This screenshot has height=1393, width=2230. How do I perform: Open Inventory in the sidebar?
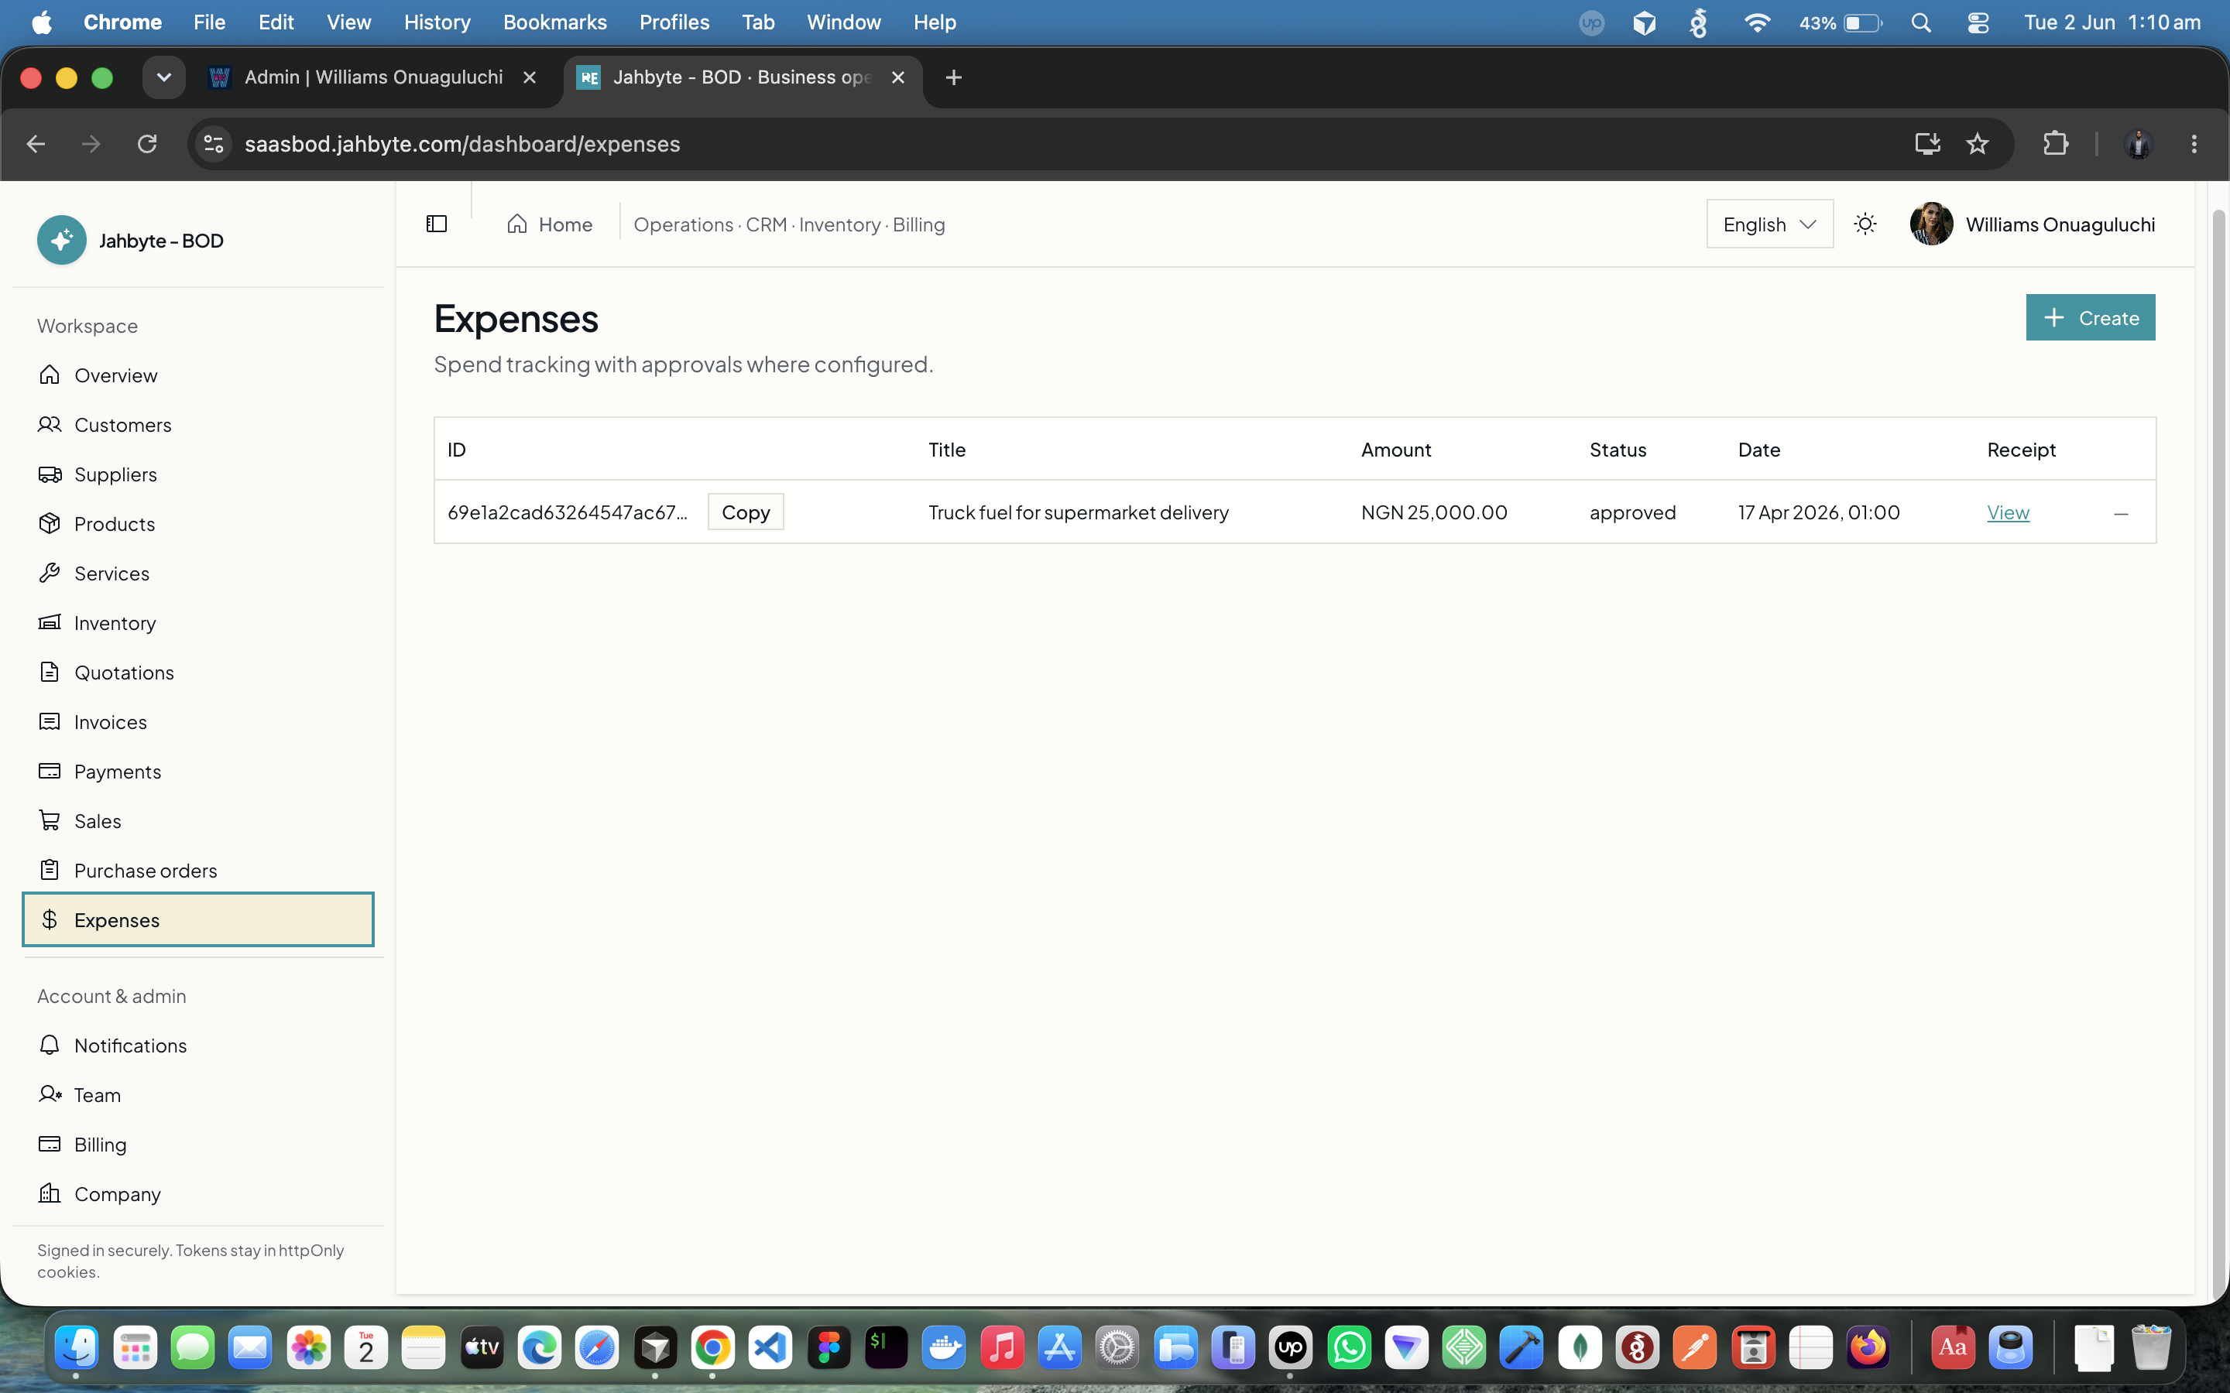click(198, 623)
